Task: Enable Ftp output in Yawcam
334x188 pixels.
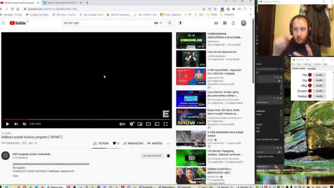Action: [319, 80]
